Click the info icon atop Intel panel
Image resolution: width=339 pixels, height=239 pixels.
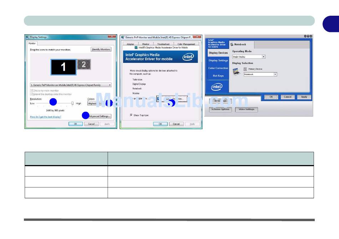point(305,36)
